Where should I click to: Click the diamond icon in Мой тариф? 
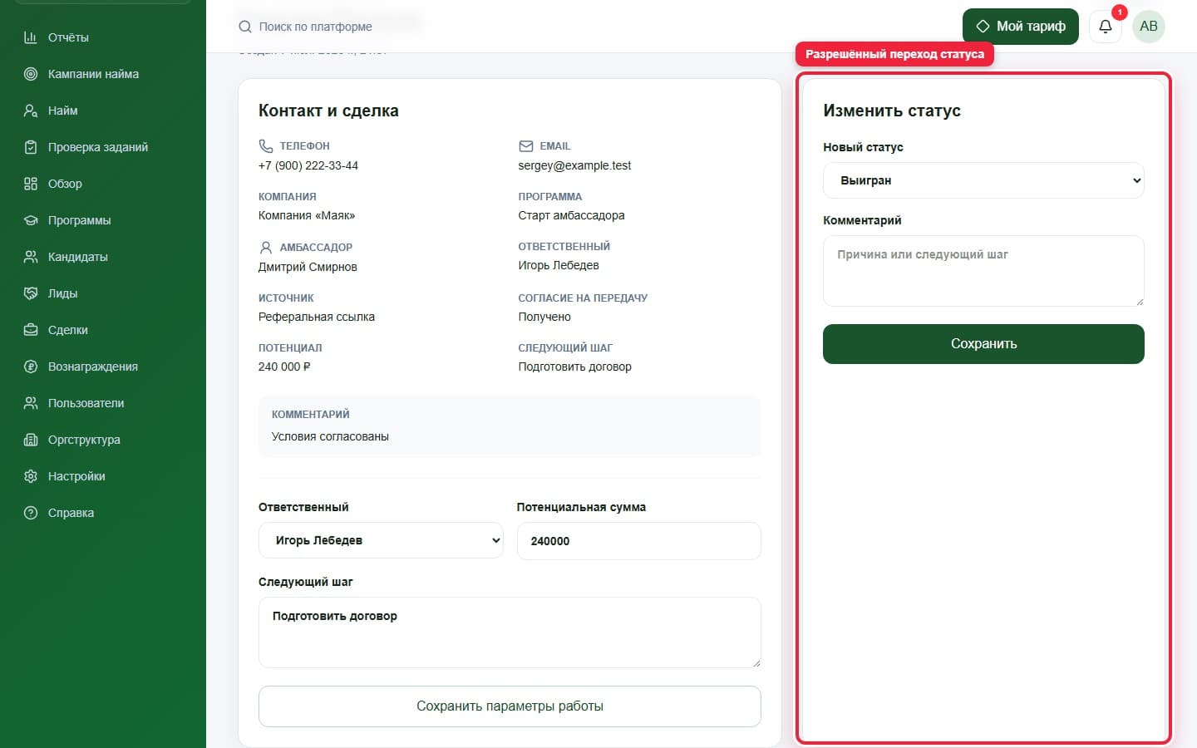[983, 27]
